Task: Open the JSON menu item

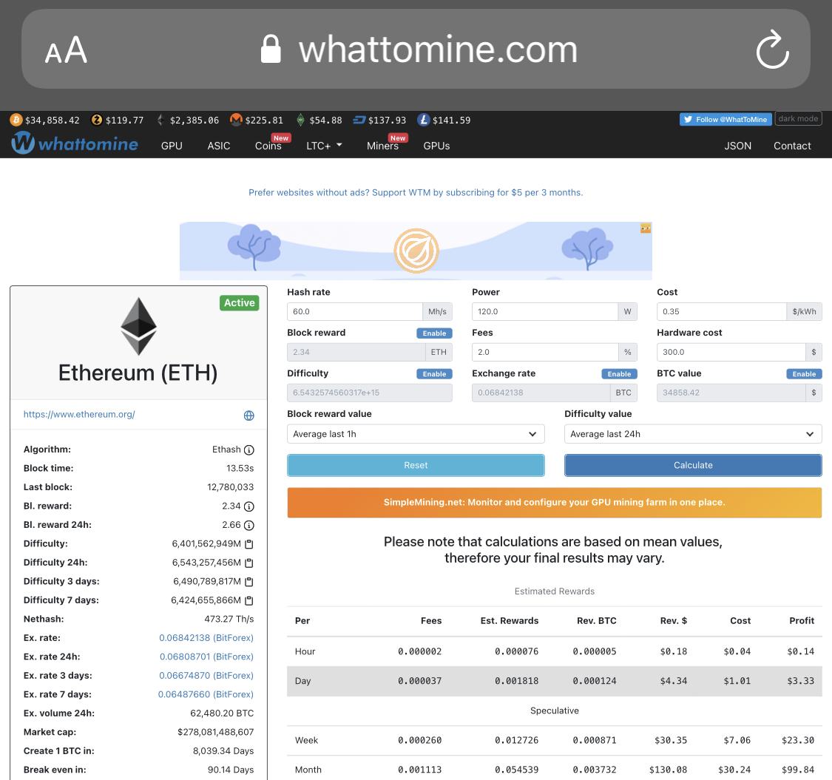Action: [737, 146]
